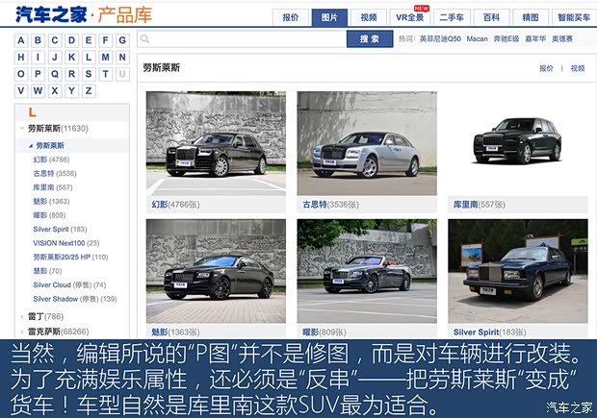Select letter B in brand index
597x418 pixels.
[x=38, y=40]
